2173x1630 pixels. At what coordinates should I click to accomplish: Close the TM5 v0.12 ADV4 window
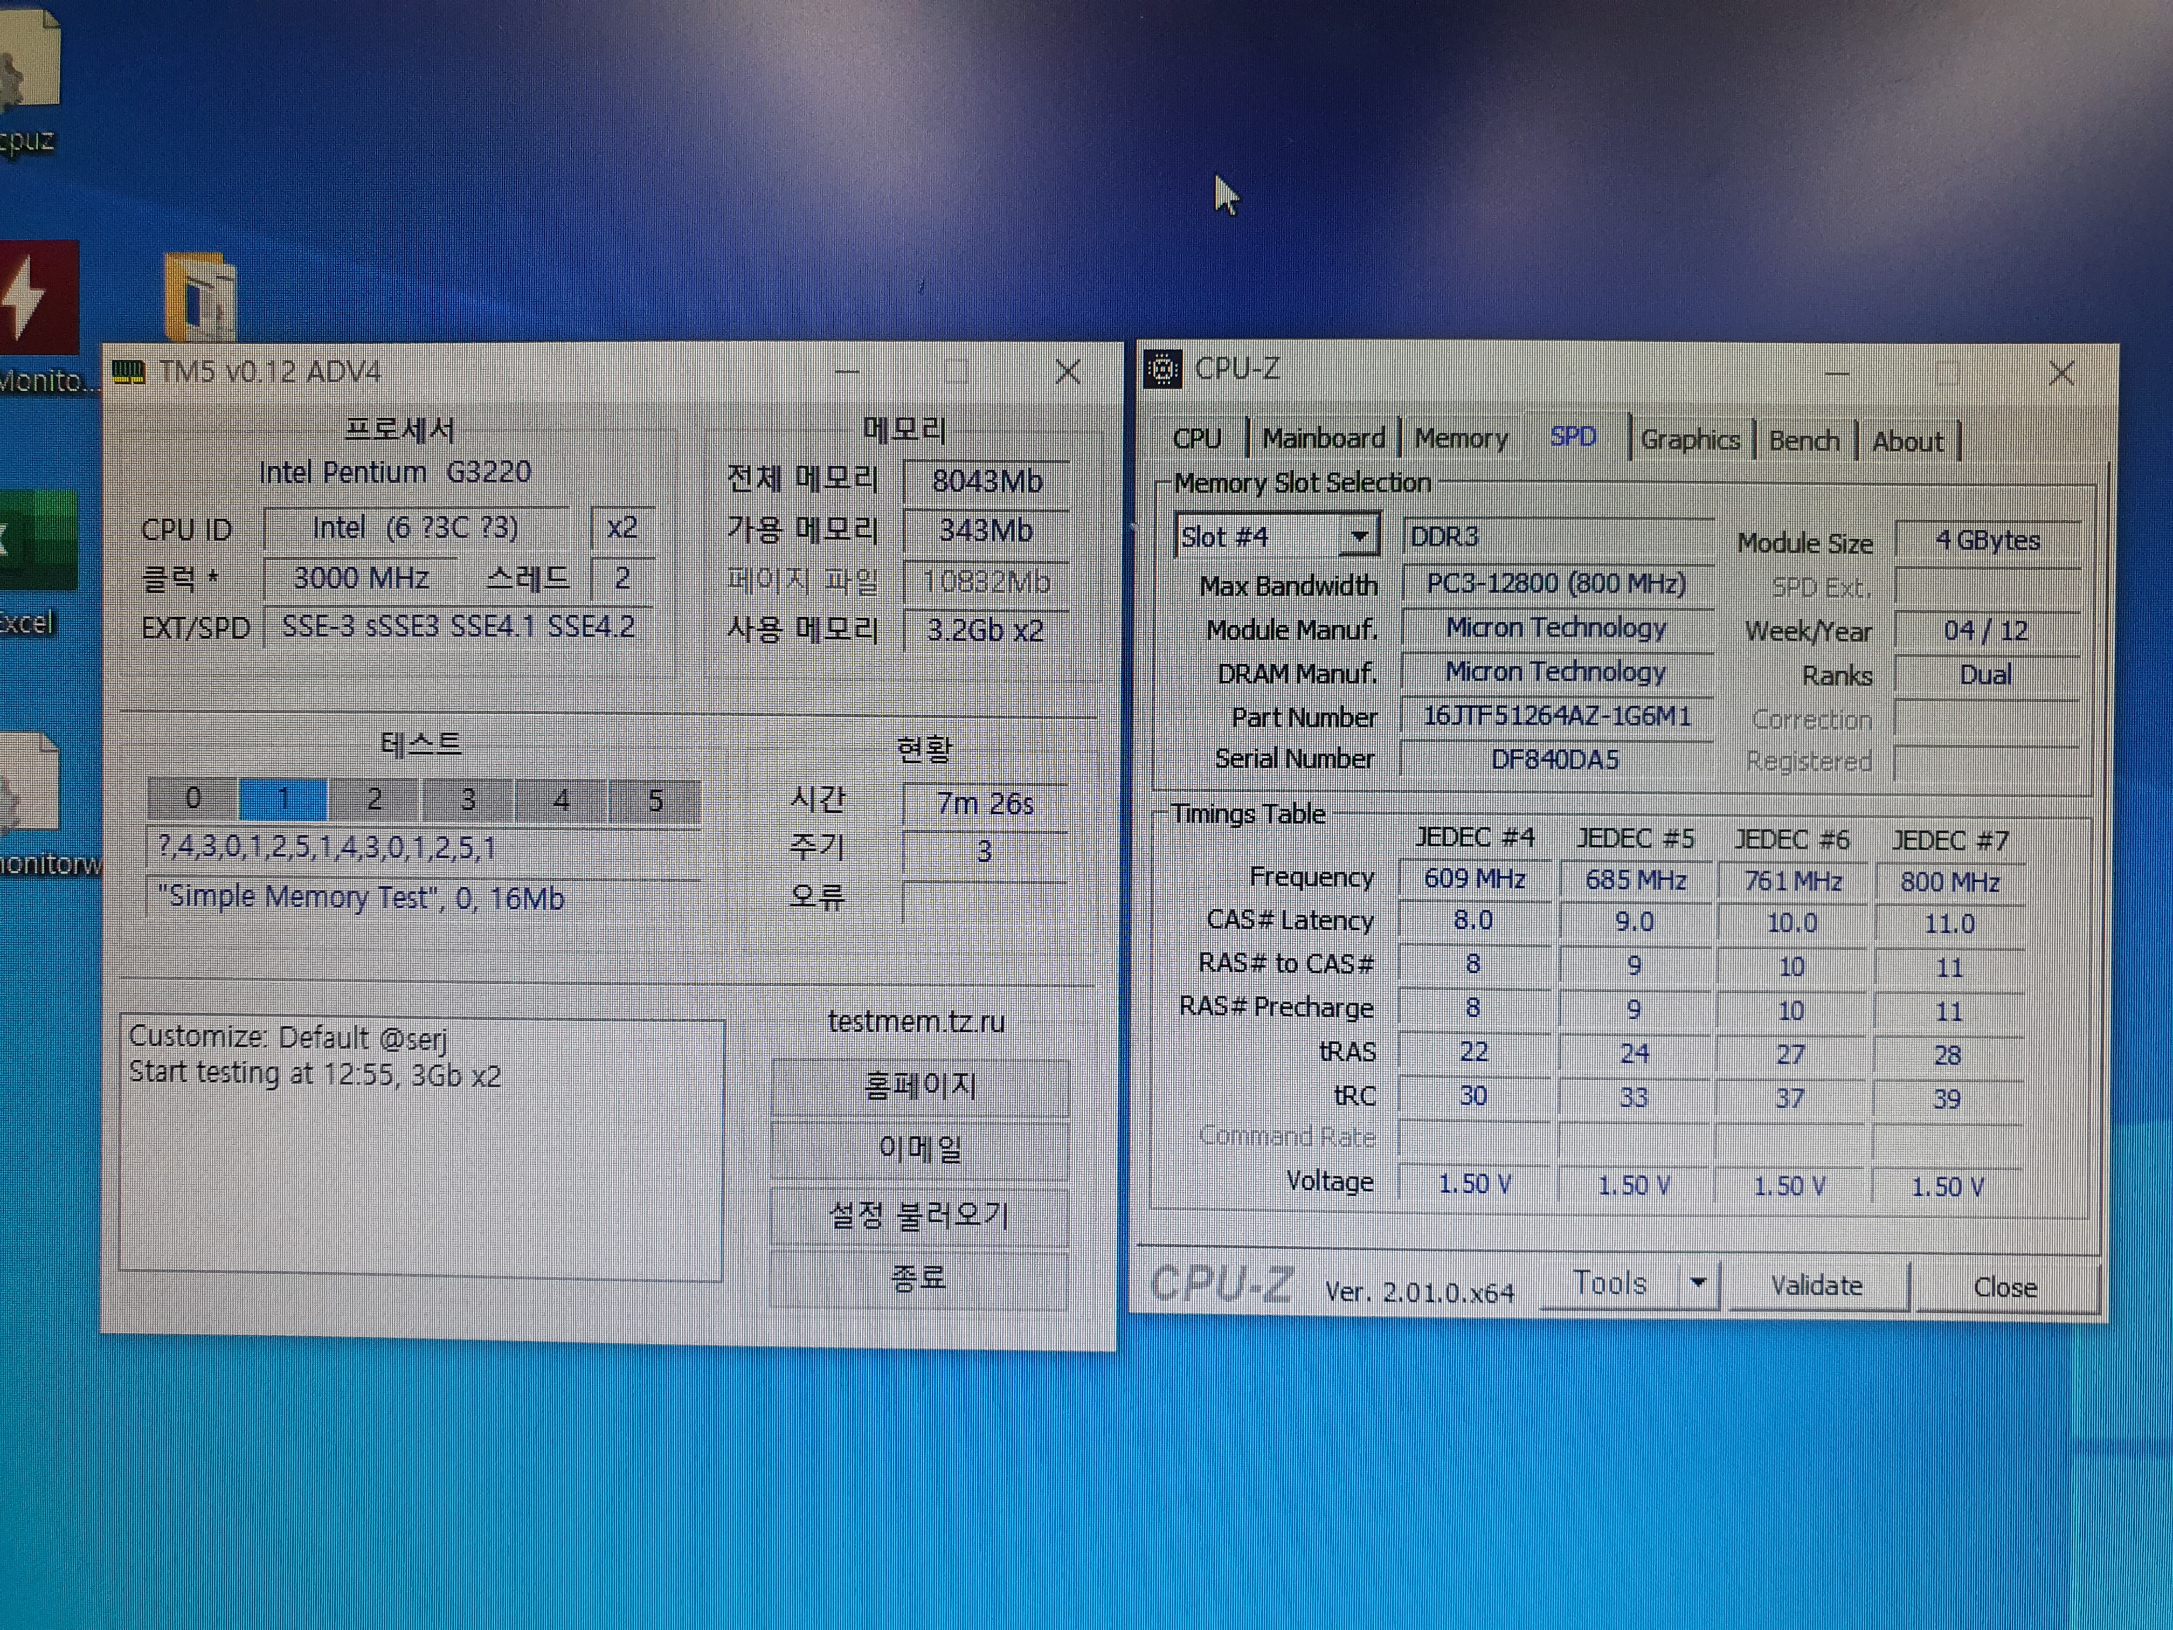(x=1068, y=372)
